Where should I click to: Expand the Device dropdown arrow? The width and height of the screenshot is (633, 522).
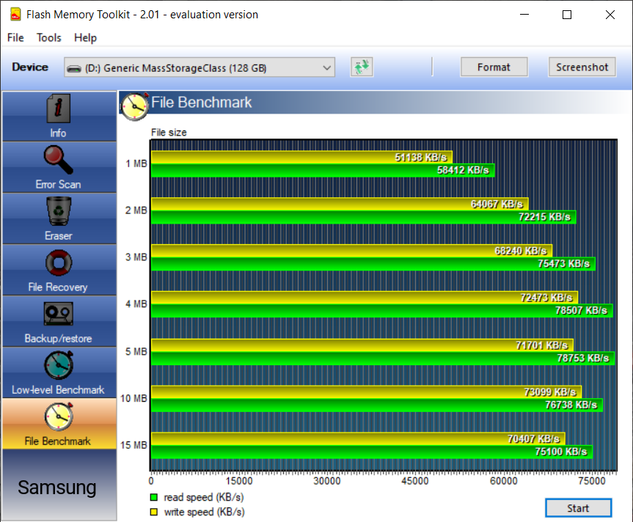(x=327, y=67)
